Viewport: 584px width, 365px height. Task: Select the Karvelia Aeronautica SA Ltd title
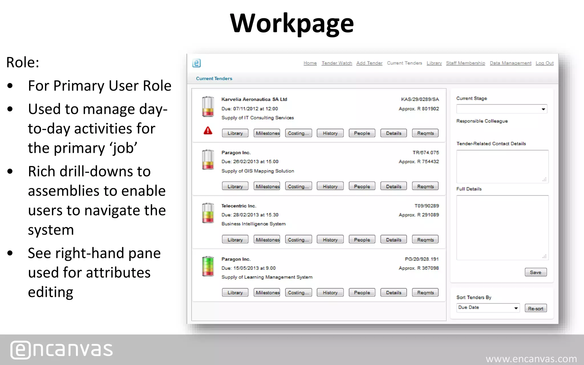click(254, 99)
